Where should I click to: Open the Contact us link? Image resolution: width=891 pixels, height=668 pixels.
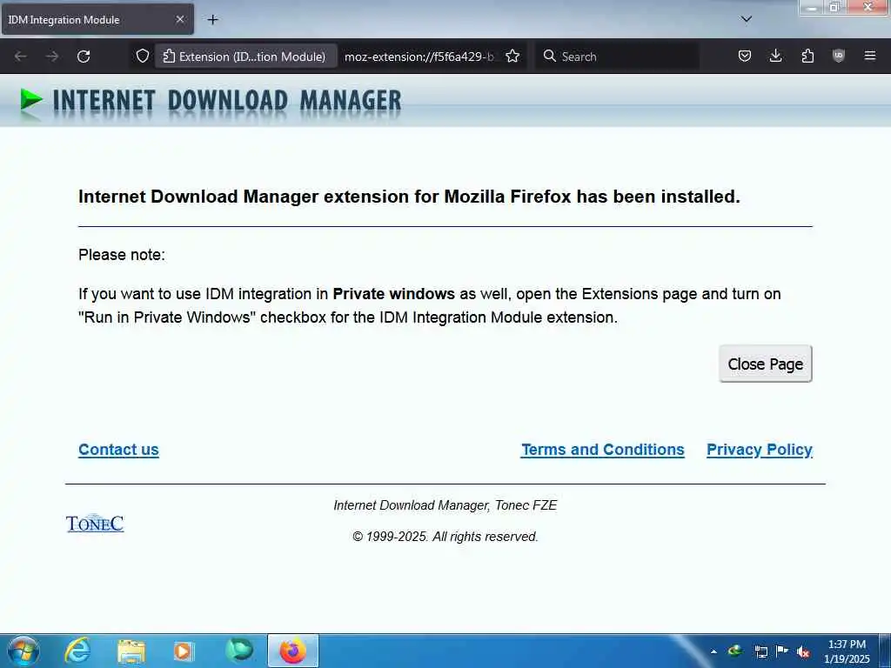point(118,450)
